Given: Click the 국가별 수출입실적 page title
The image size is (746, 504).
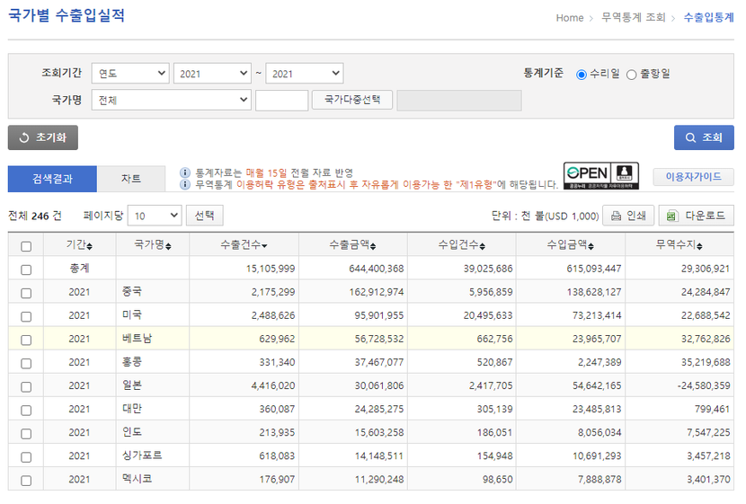Looking at the screenshot, I should [67, 15].
